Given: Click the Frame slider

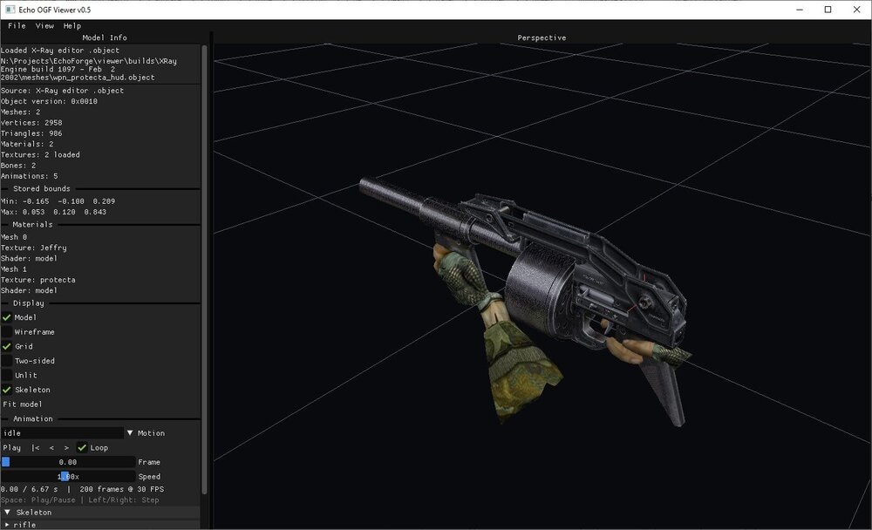Looking at the screenshot, I should (68, 462).
